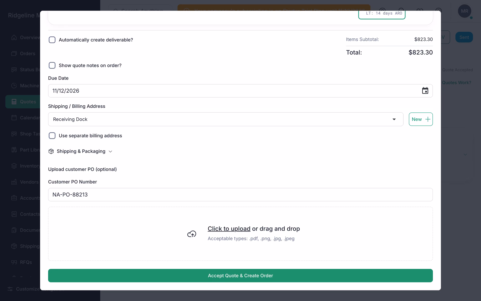Enable Automatically create deliverable checkbox

52,40
